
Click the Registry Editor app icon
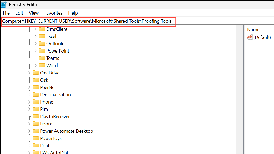click(x=3, y=4)
